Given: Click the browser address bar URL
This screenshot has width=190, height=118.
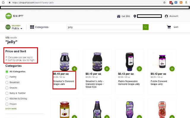Looking at the screenshot, I should (x=33, y=2).
